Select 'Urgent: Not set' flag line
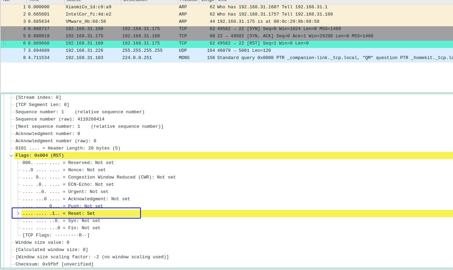This screenshot has width=453, height=270. tap(66, 192)
